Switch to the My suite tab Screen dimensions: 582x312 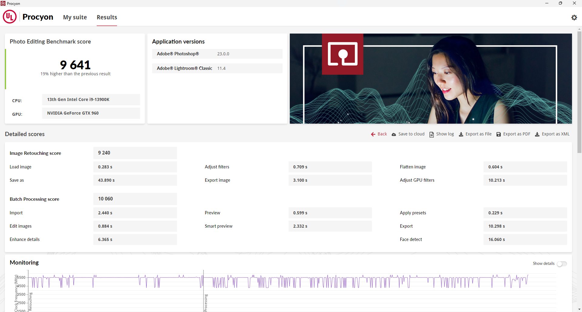pos(75,17)
